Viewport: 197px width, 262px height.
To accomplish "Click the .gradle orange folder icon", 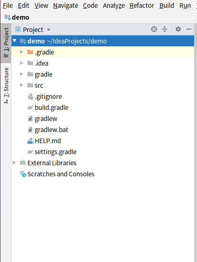I will click(x=30, y=52).
